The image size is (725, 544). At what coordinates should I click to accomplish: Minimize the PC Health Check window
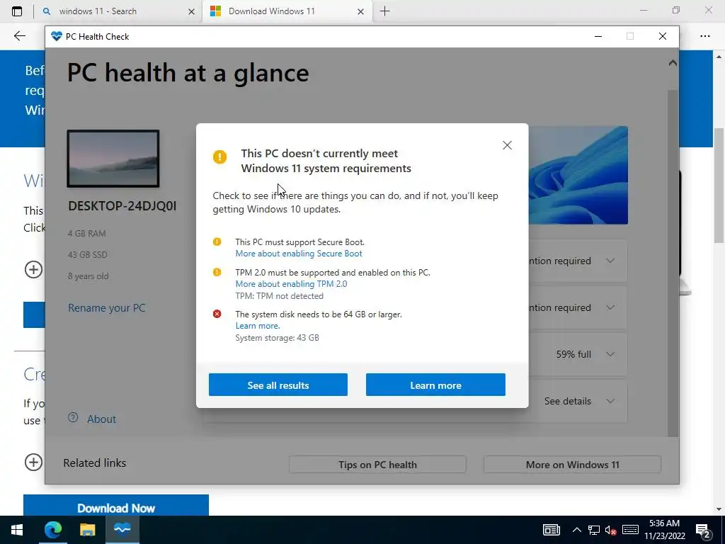pyautogui.click(x=598, y=36)
